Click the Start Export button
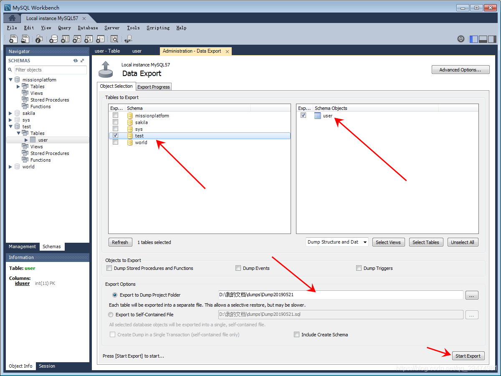The image size is (501, 376). 468,356
